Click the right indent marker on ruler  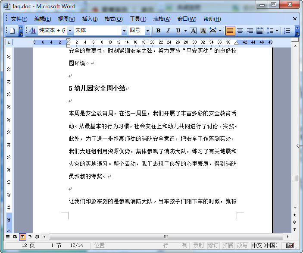(x=236, y=43)
